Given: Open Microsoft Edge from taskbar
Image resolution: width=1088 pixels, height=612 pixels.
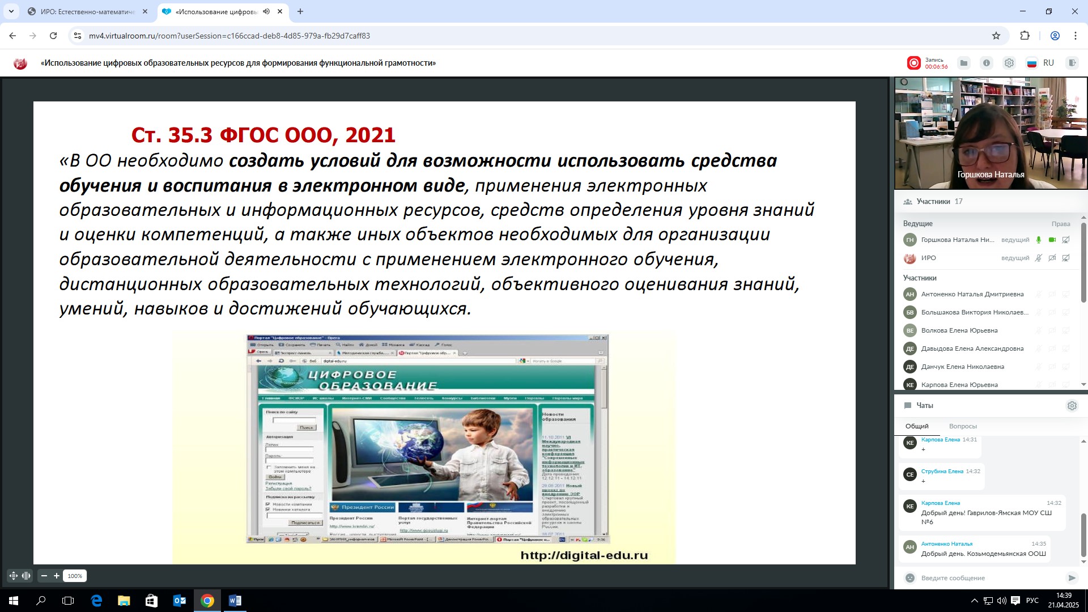Looking at the screenshot, I should tap(96, 601).
